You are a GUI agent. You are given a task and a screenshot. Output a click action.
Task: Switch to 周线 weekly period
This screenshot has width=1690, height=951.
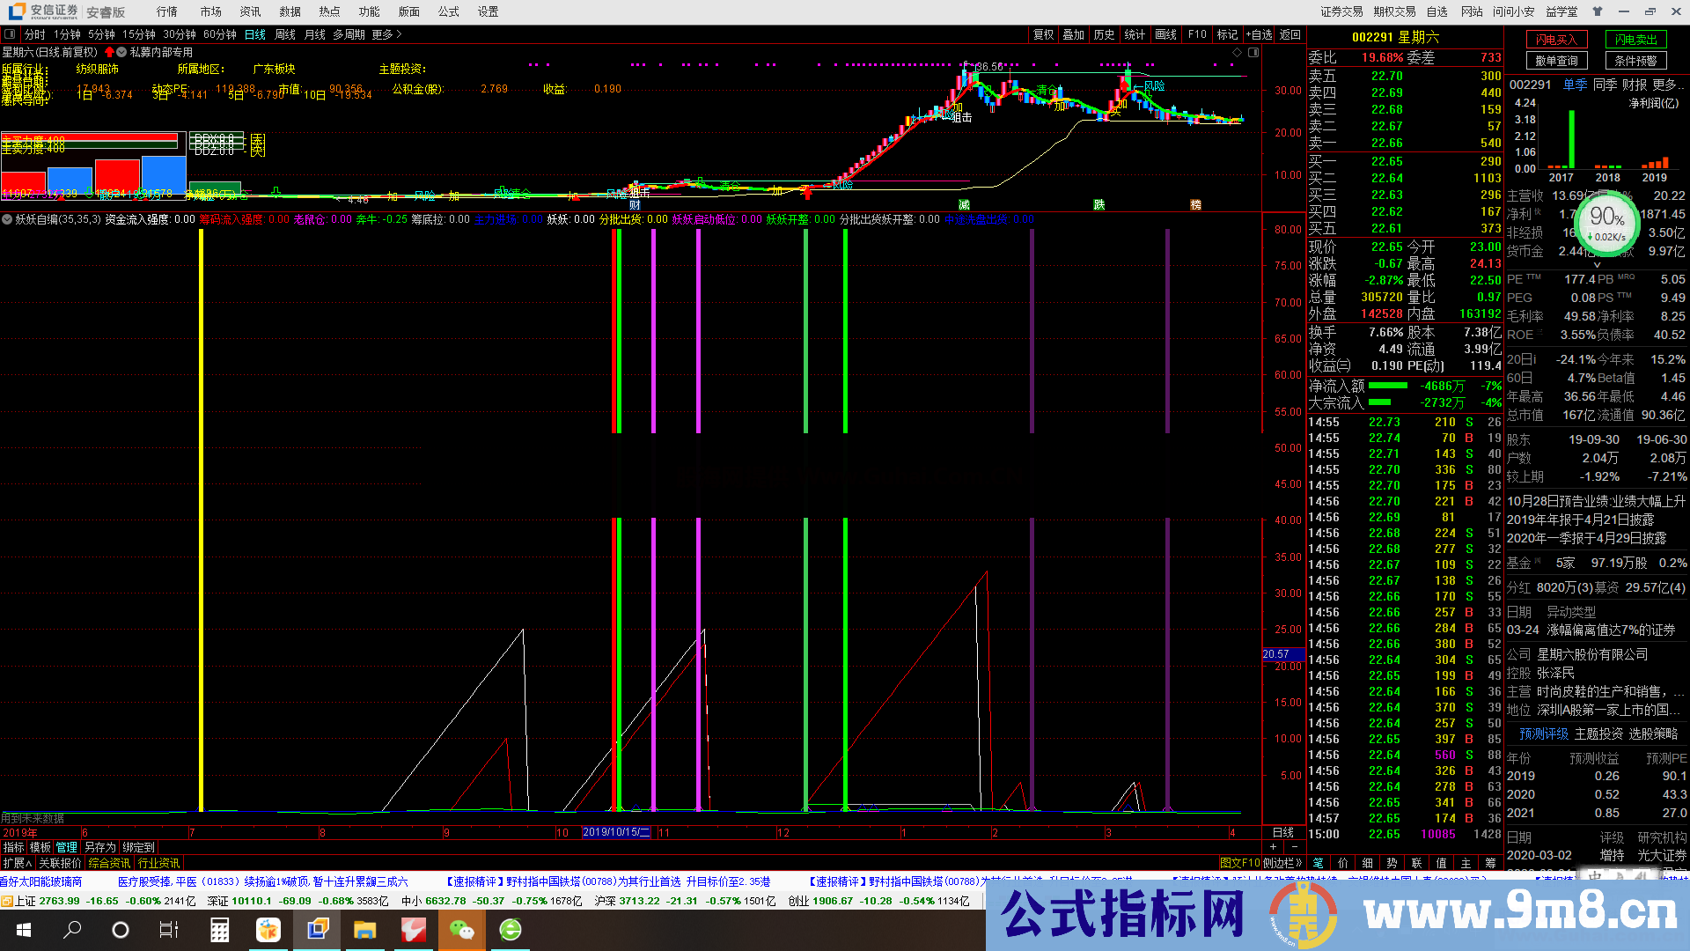[285, 34]
